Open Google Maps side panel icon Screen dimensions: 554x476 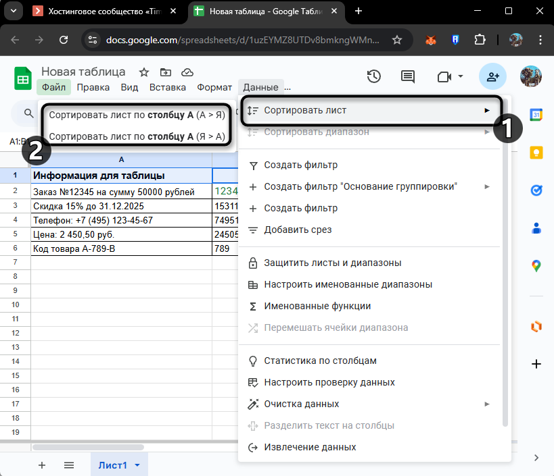tap(536, 265)
